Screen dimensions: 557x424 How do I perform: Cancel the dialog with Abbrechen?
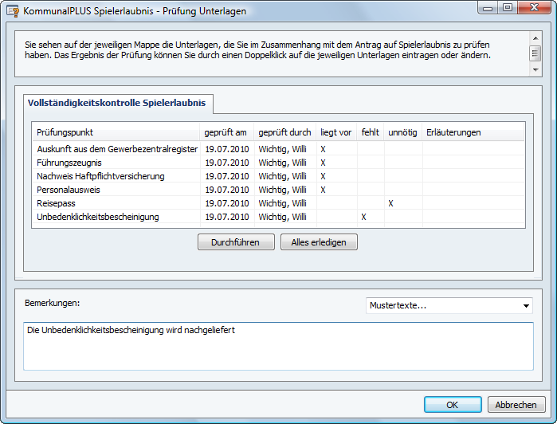516,405
